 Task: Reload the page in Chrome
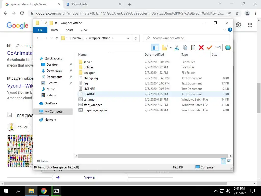click(22, 13)
